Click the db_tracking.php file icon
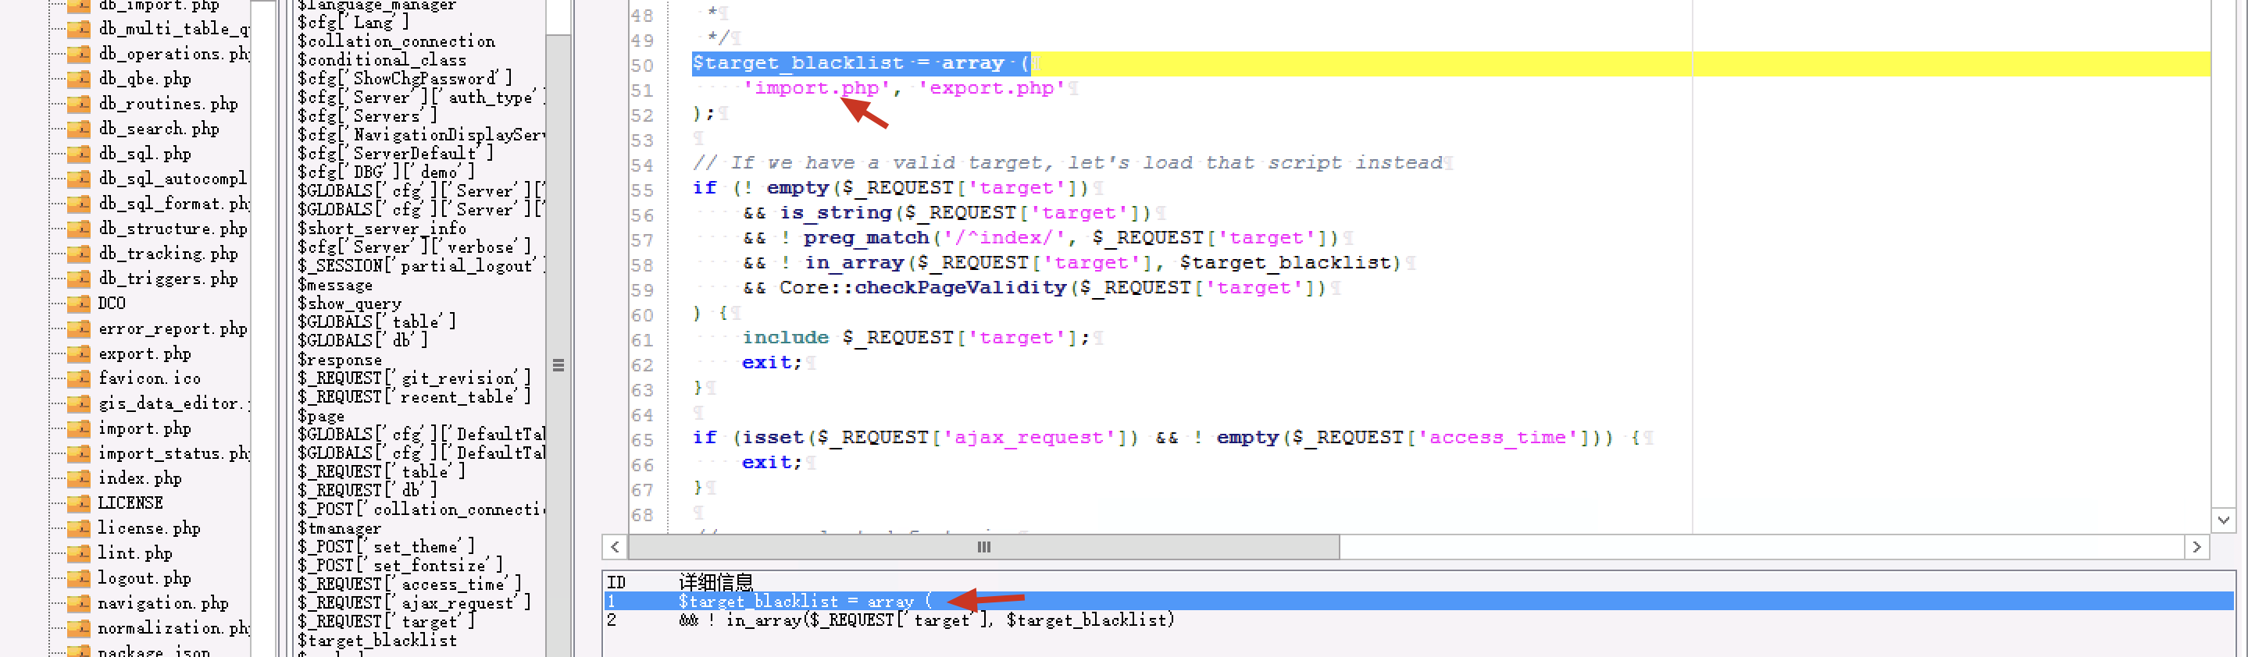The height and width of the screenshot is (657, 2248). point(79,254)
